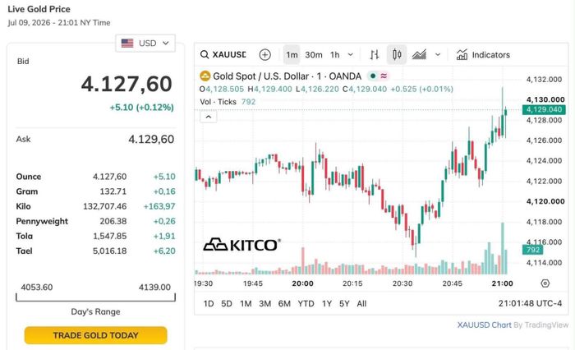Open the USD currency dropdown
The width and height of the screenshot is (575, 350).
[145, 44]
